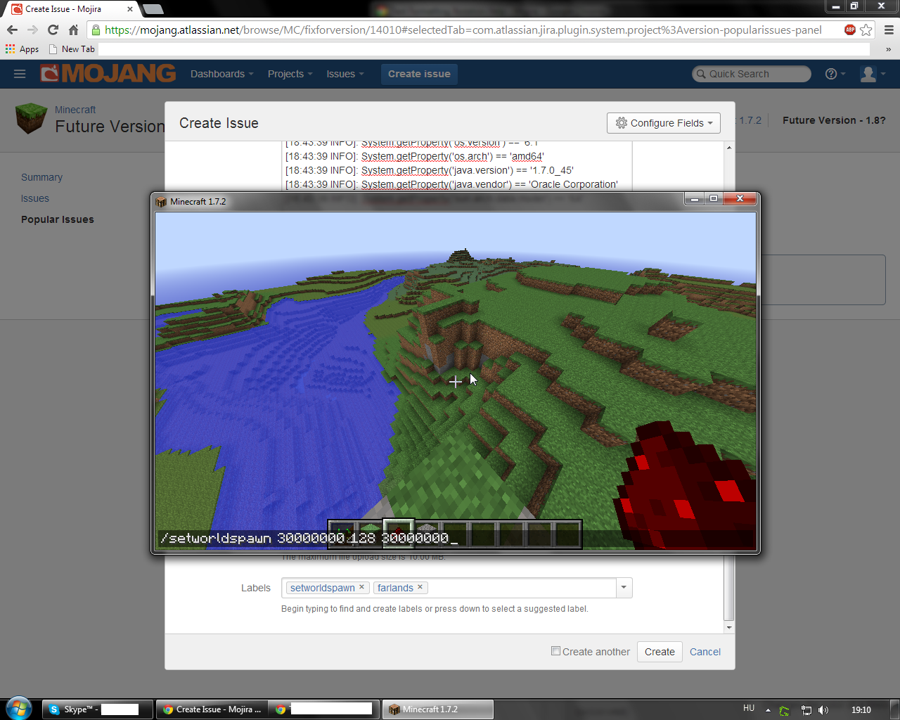Open the Issues sidebar item
Image resolution: width=900 pixels, height=720 pixels.
click(x=35, y=198)
